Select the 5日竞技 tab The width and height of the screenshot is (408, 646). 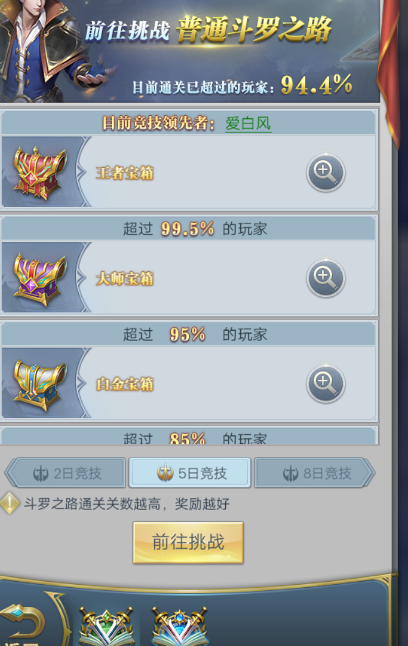(190, 473)
